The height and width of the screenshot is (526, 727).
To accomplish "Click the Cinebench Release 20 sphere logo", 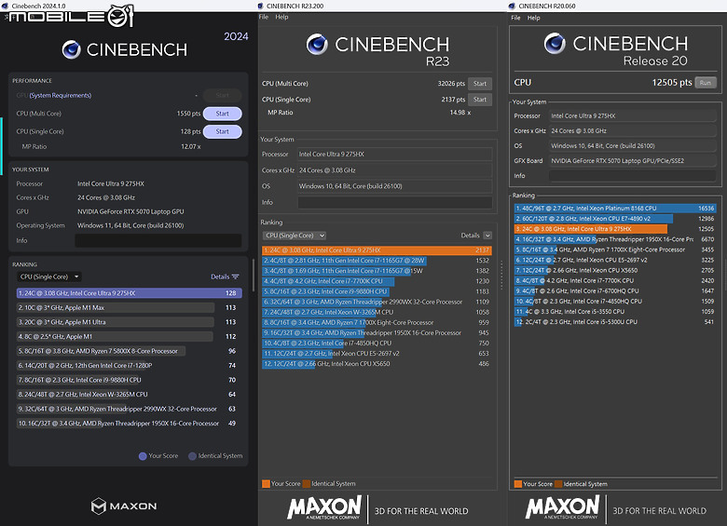I will [555, 44].
